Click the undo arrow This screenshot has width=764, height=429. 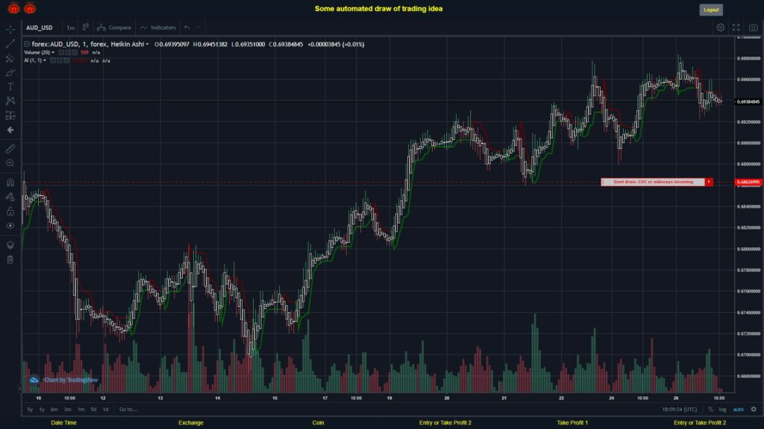click(187, 28)
